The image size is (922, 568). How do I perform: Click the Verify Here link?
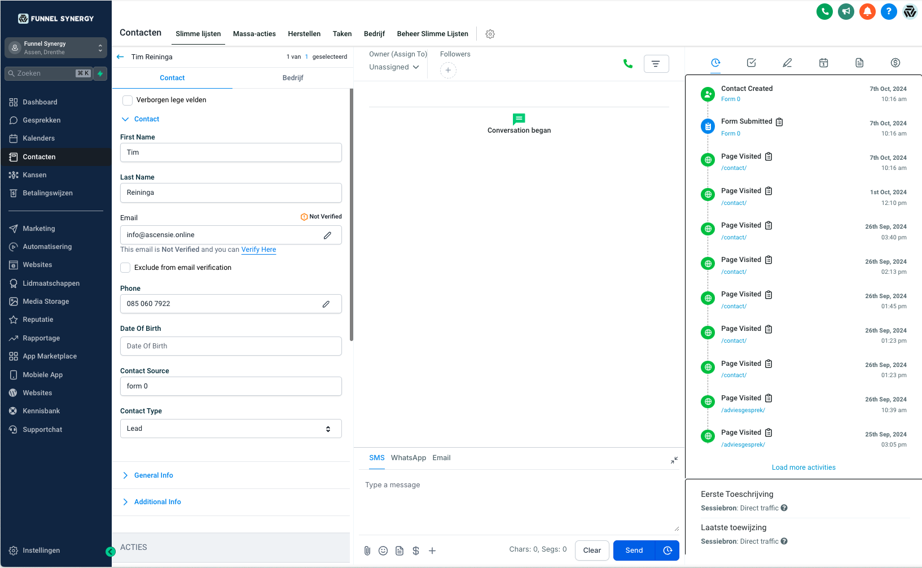258,250
